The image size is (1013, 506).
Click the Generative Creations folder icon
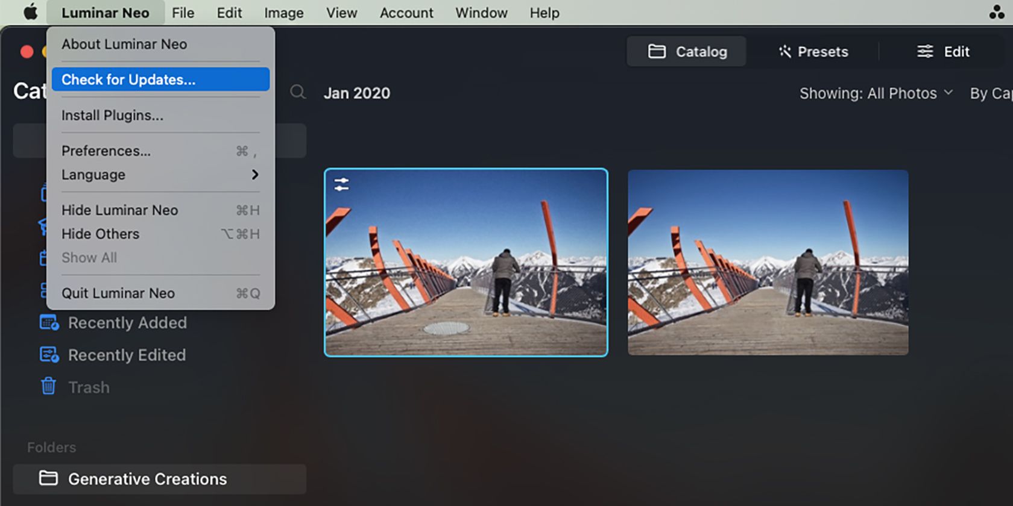pos(48,478)
